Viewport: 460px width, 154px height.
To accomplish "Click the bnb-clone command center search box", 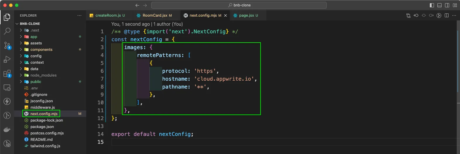I will pos(239,5).
